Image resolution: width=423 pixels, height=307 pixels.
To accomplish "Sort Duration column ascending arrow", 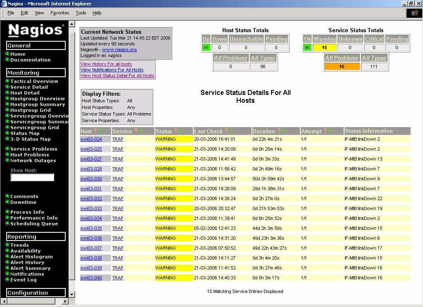I will [279, 131].
